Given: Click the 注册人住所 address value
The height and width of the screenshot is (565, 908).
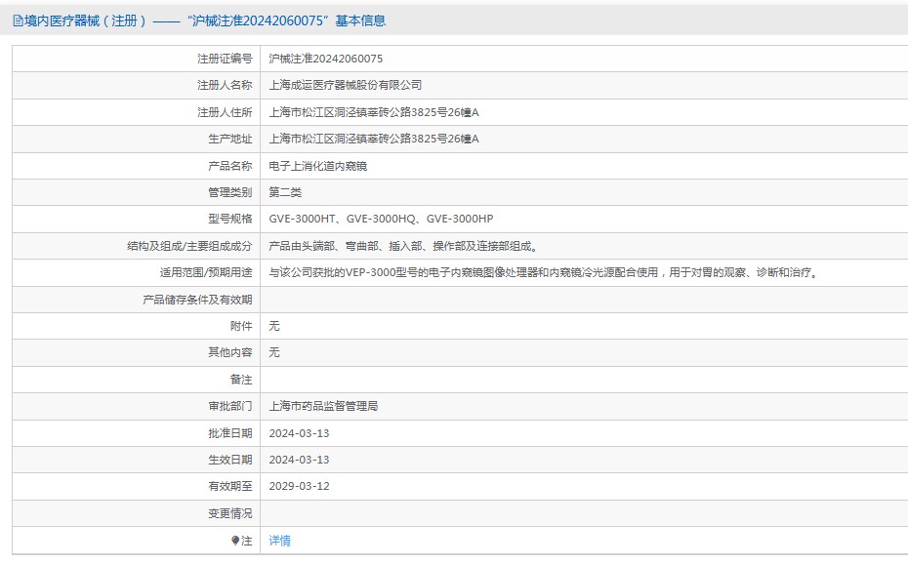Looking at the screenshot, I should (x=374, y=112).
